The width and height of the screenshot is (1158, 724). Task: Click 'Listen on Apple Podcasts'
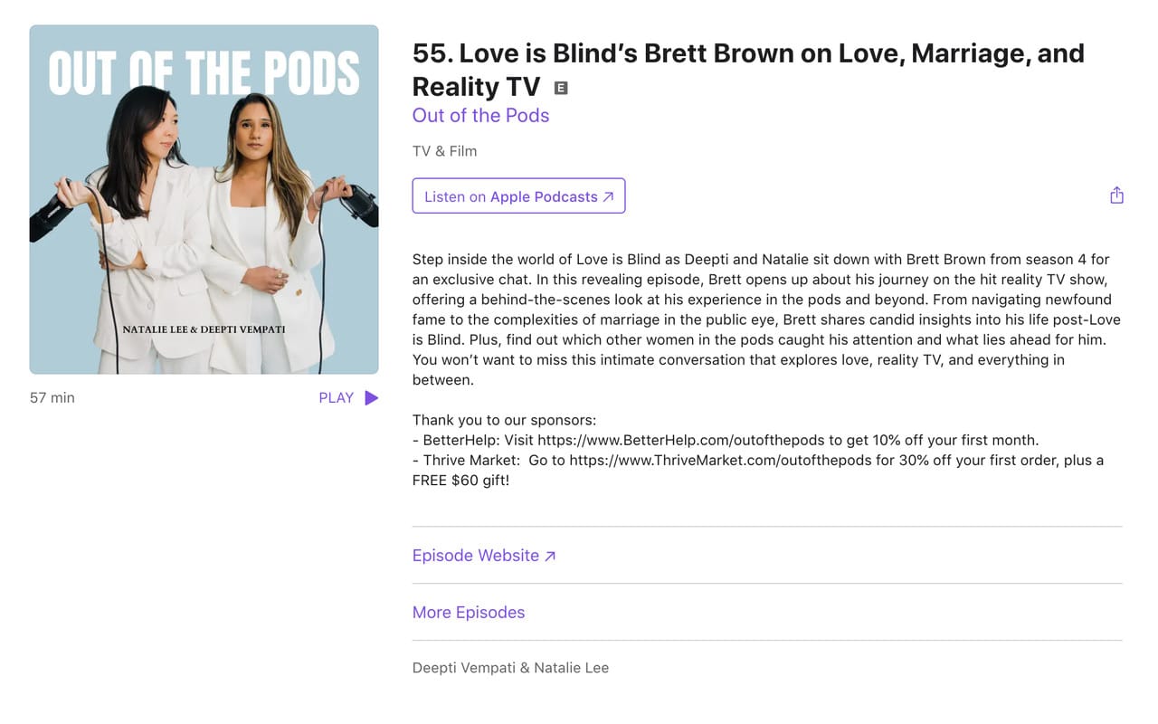point(518,195)
